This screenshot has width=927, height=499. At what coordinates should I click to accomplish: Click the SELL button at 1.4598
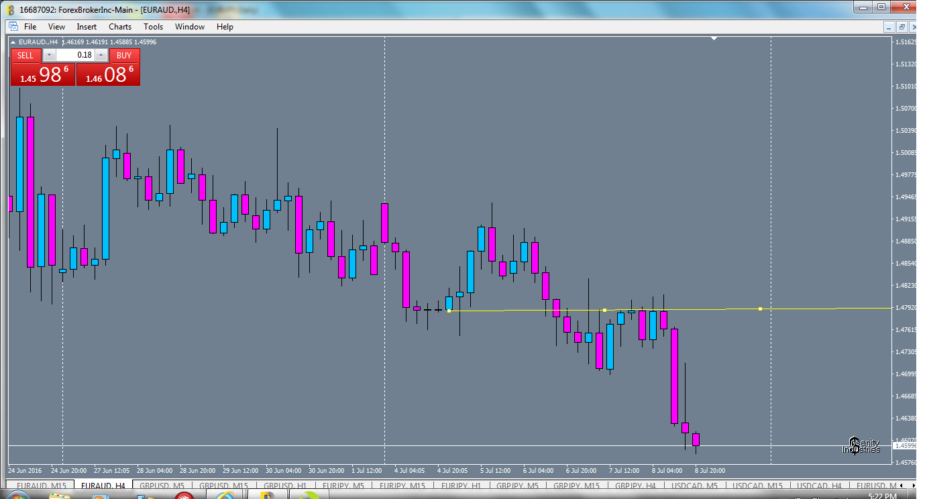click(42, 74)
